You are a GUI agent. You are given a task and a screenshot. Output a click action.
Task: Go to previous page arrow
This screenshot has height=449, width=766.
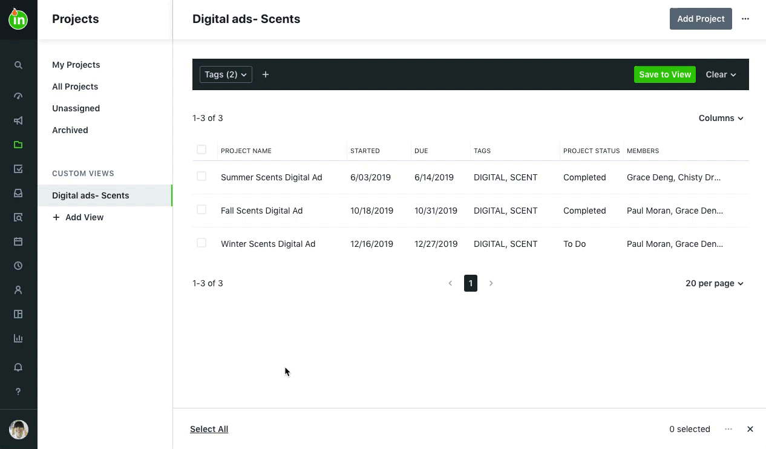(450, 283)
